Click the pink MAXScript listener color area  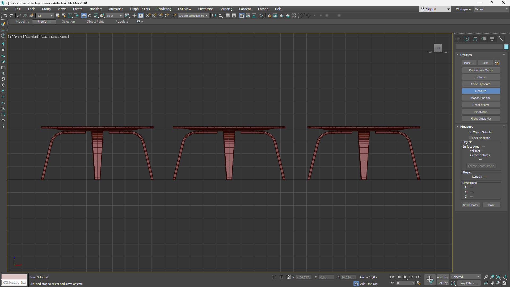point(14,277)
